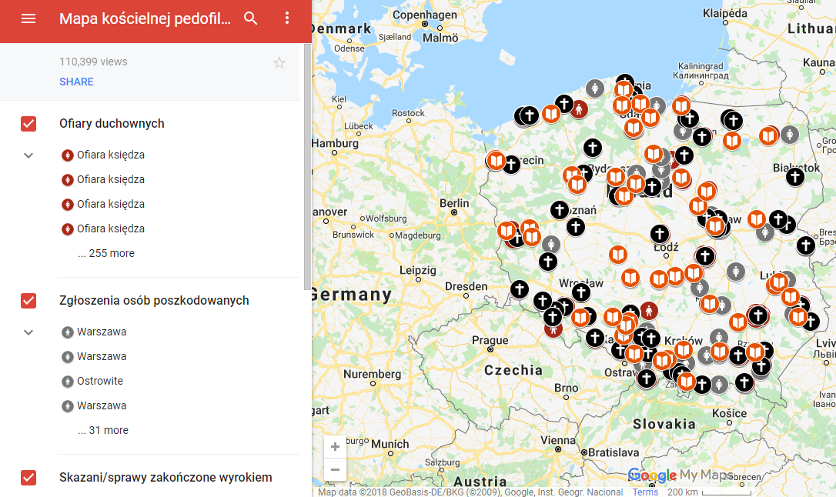The image size is (836, 497).
Task: Click the Ofiary duchownych layer title
Action: 112,124
